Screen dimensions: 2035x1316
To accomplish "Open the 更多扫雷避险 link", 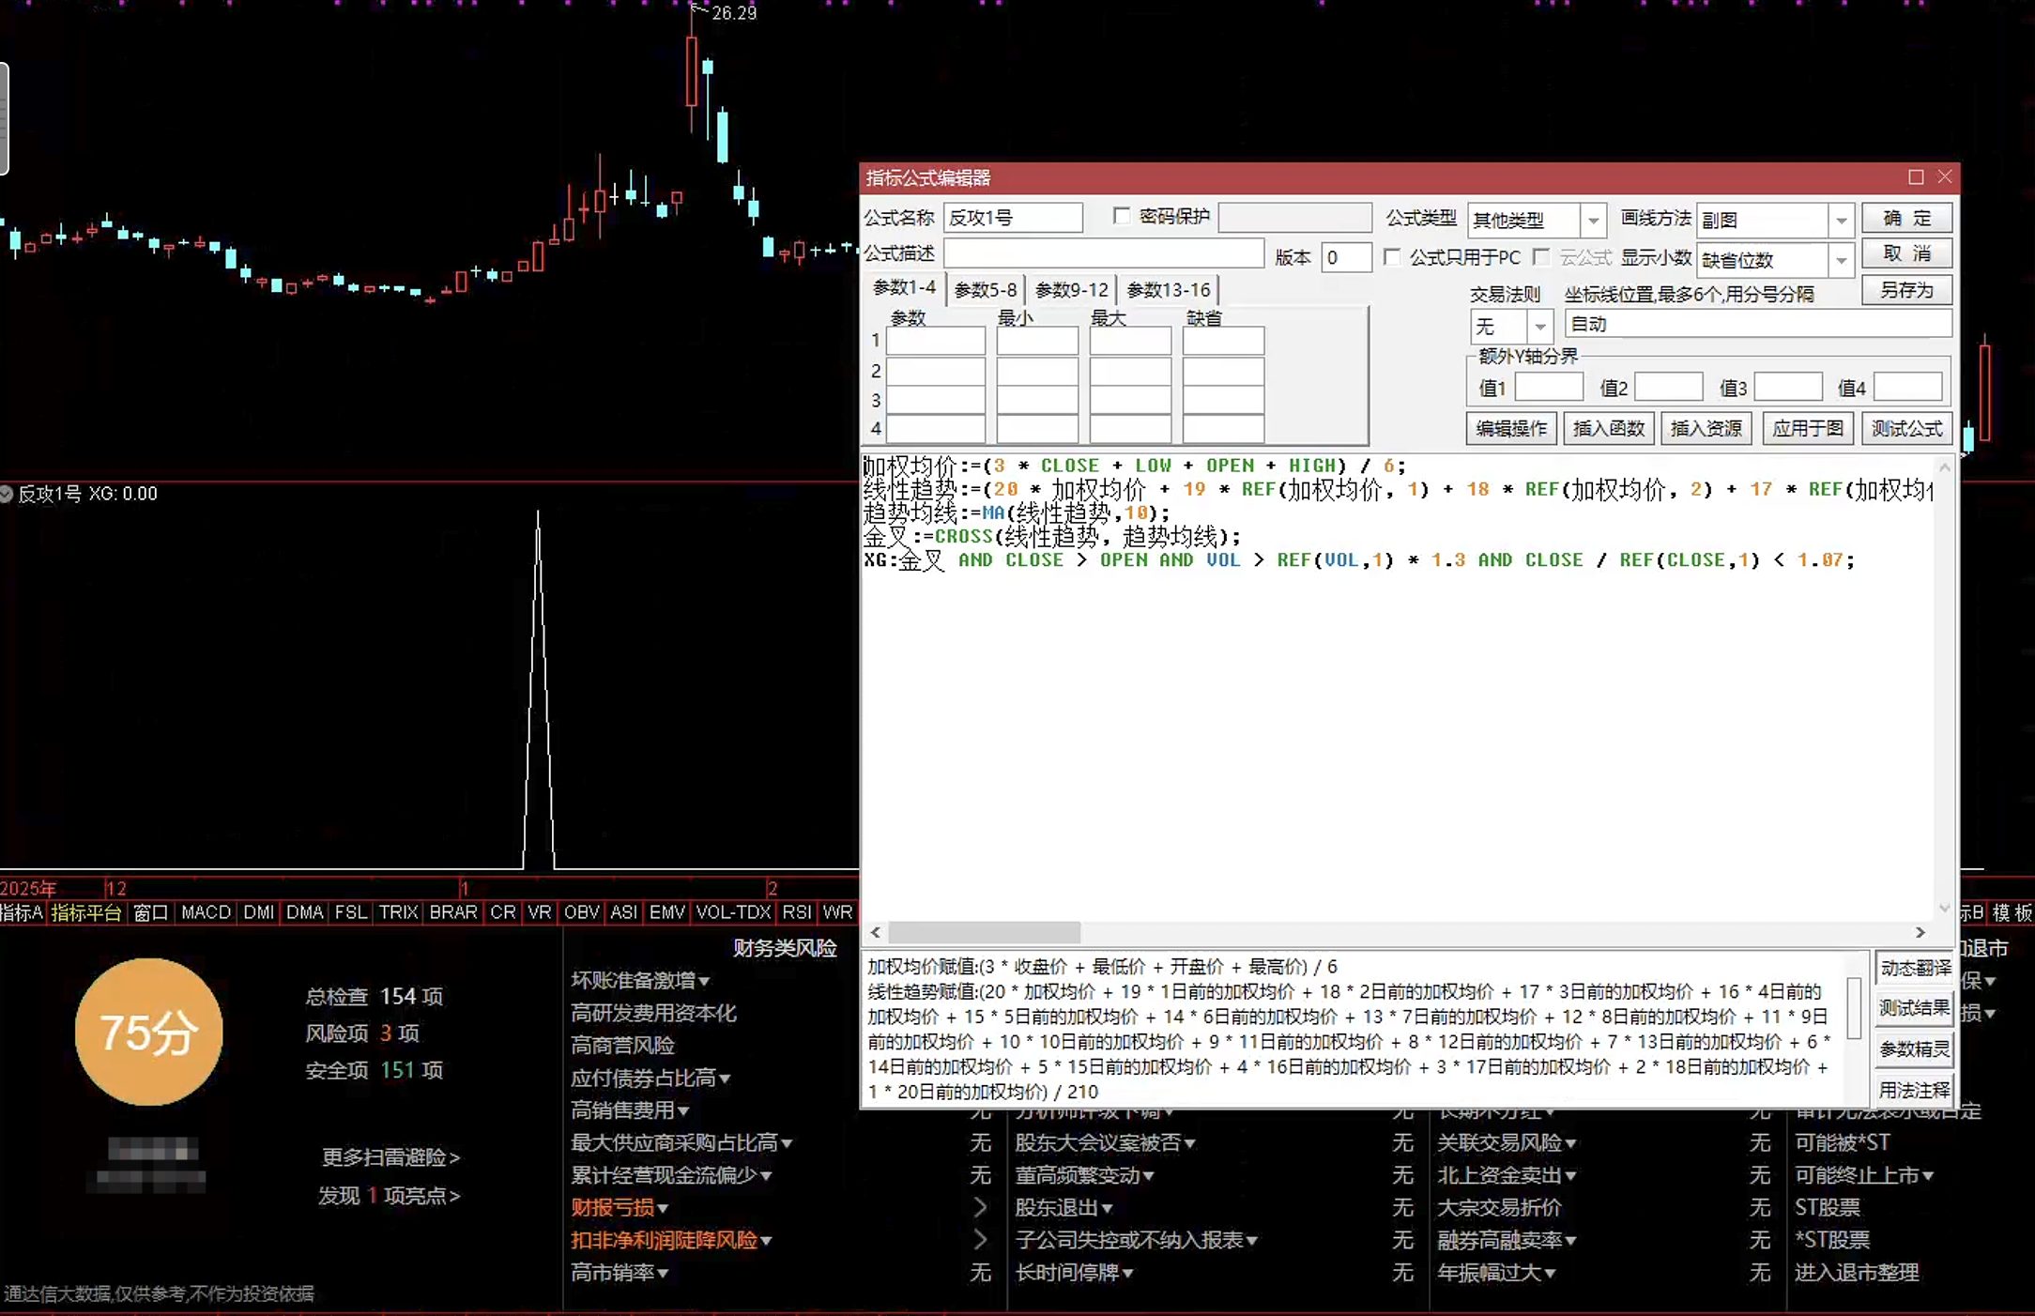I will tap(390, 1157).
